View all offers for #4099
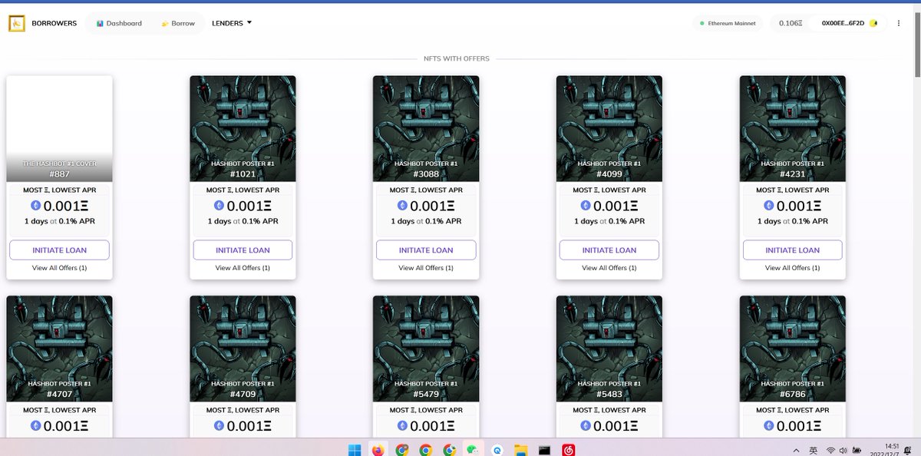 pos(609,268)
